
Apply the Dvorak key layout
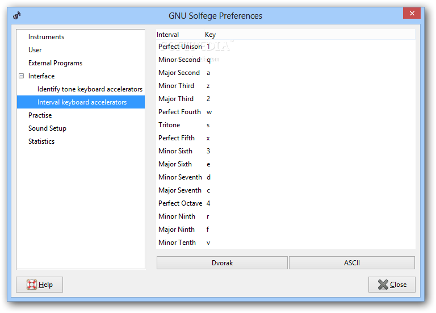(x=222, y=262)
